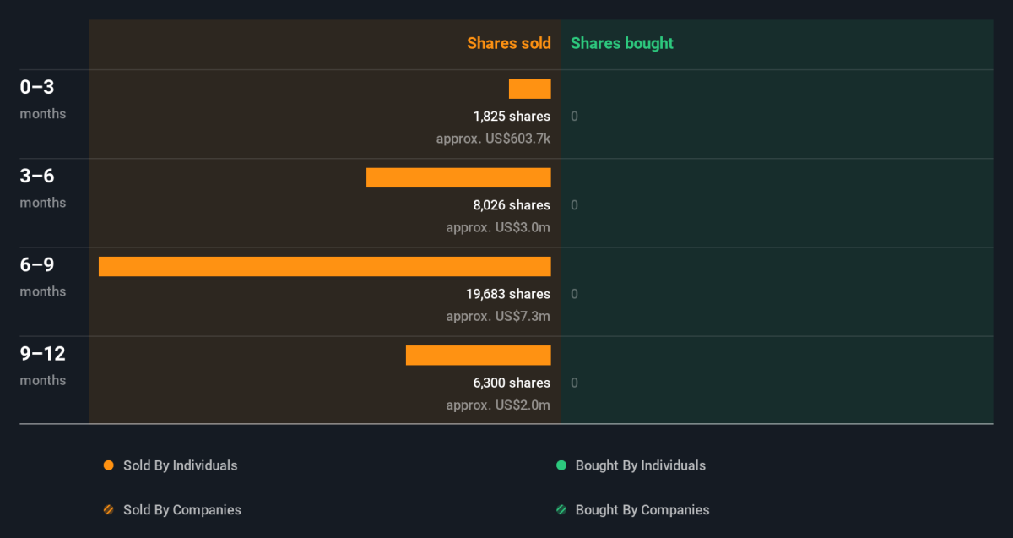Select the Shares sold column header
Image resolution: width=1013 pixels, height=538 pixels.
pos(509,43)
